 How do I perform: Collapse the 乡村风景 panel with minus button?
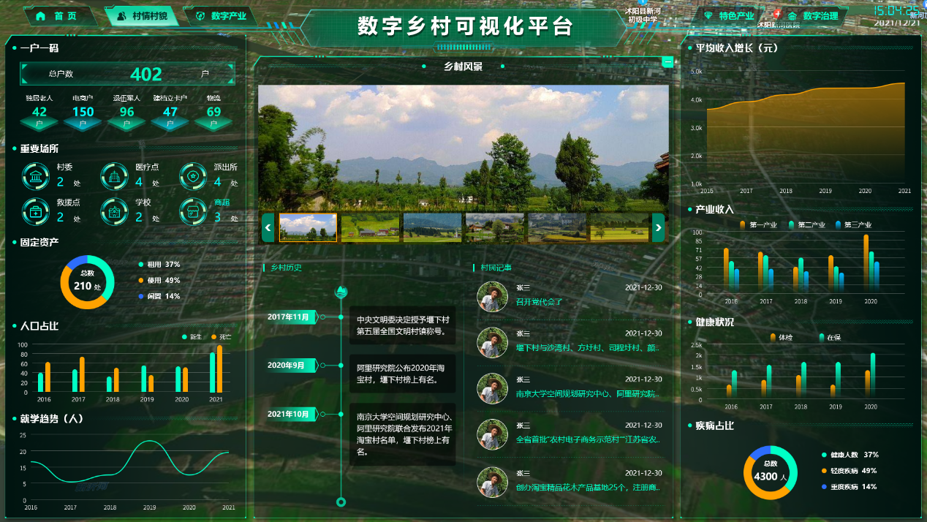(667, 62)
